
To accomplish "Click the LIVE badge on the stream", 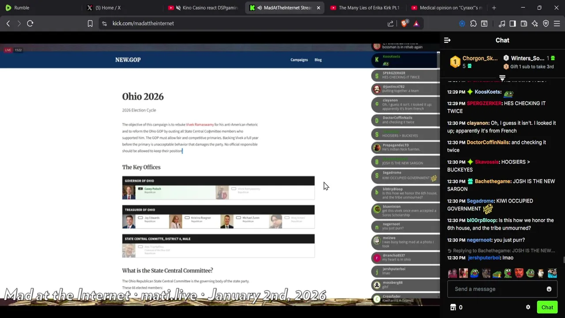I will point(8,50).
